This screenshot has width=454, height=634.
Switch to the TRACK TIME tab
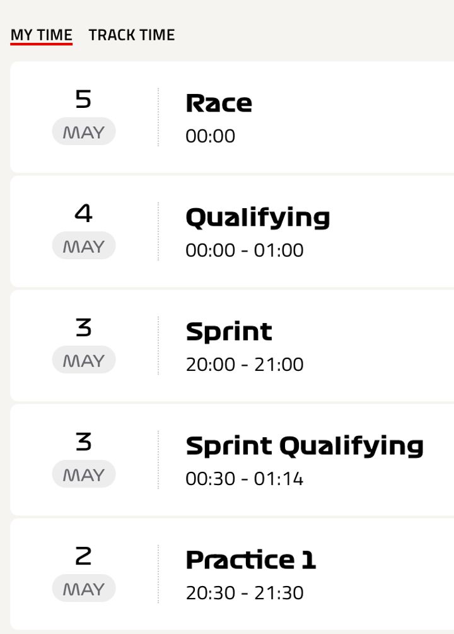[132, 35]
